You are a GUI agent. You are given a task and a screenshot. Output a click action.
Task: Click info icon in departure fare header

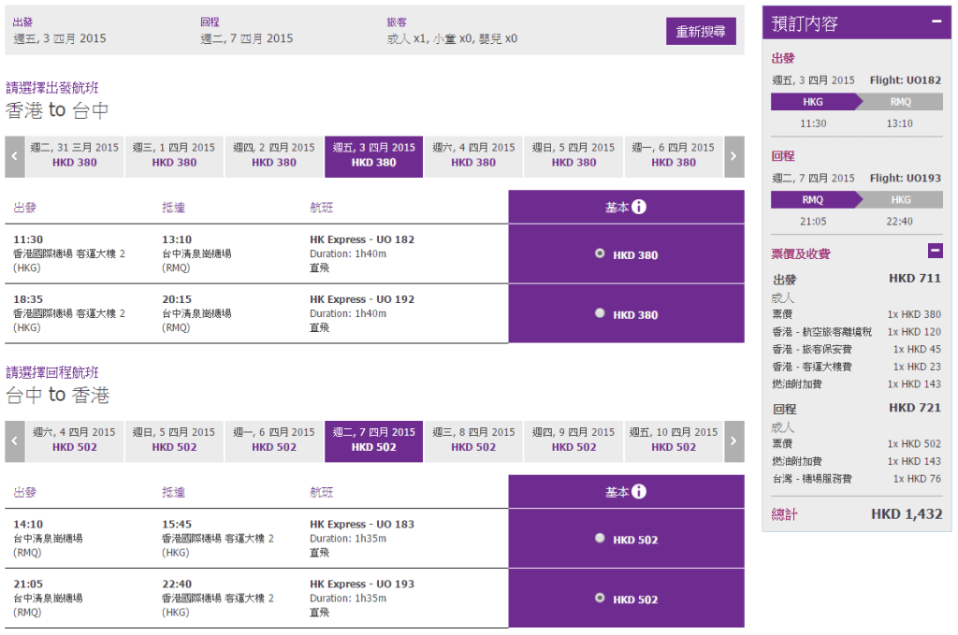(x=639, y=208)
